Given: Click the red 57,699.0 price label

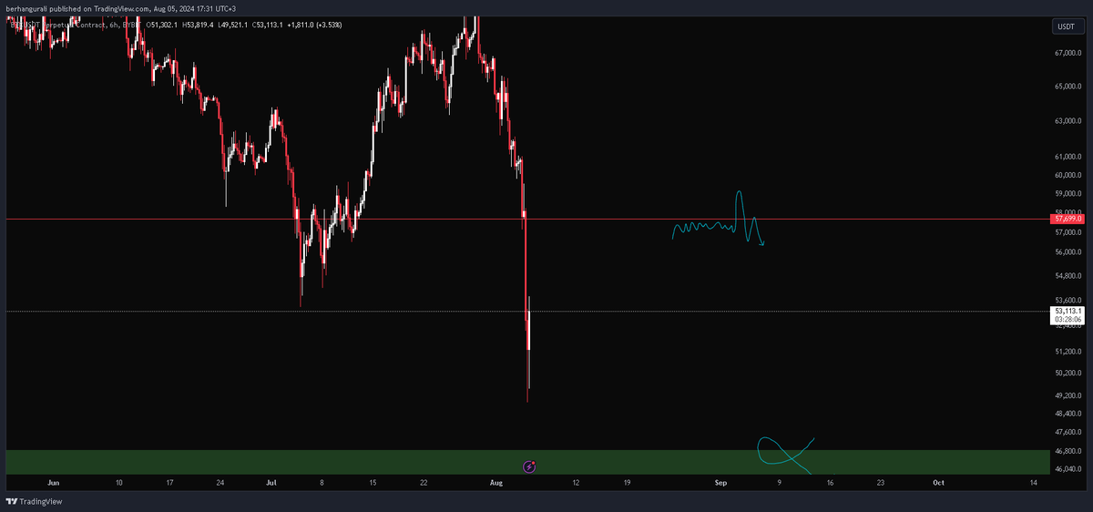Looking at the screenshot, I should 1067,219.
